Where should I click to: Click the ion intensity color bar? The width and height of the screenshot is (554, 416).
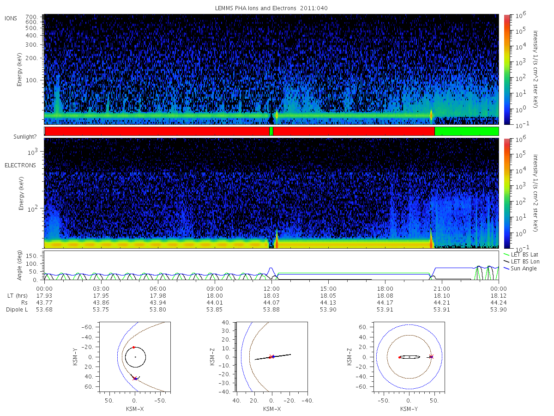506,69
